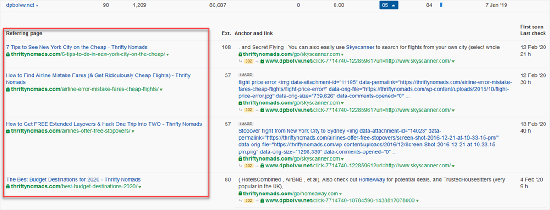Screen dimensions: 550x210
Task: Open the thriftynomads.com/best-budget-destinations-2020 URL
Action: [74, 187]
